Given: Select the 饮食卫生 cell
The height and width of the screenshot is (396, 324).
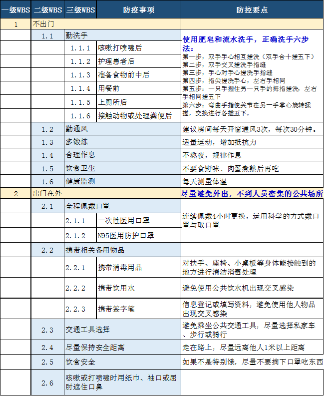Looking at the screenshot, I should (123, 168).
